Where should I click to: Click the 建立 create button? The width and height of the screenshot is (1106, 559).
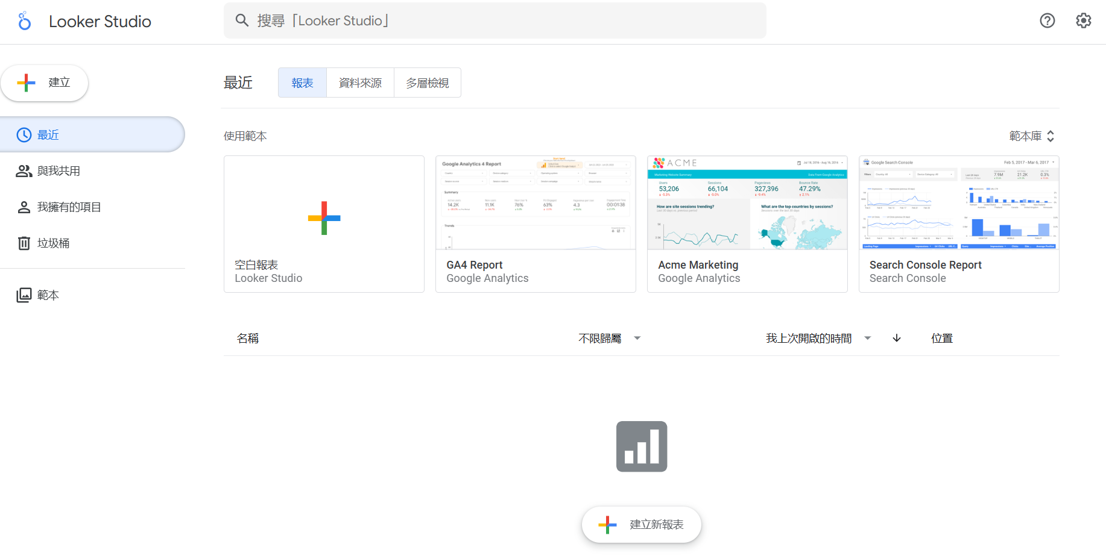pyautogui.click(x=45, y=83)
